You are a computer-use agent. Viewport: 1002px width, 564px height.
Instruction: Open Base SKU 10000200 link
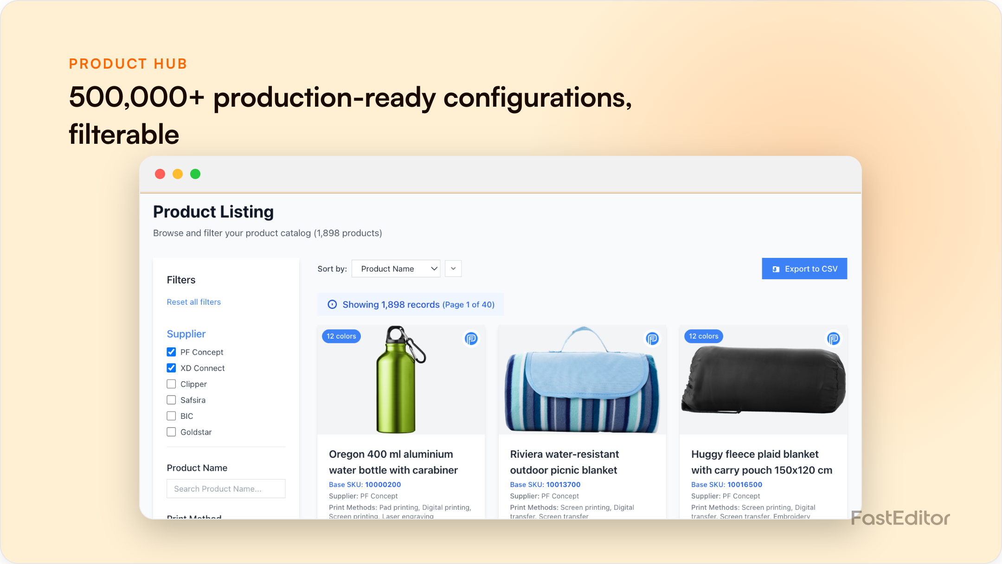tap(365, 484)
